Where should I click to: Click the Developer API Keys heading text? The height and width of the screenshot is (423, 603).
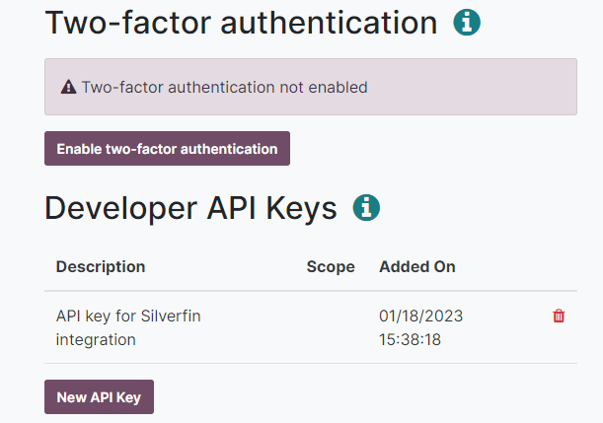[190, 208]
